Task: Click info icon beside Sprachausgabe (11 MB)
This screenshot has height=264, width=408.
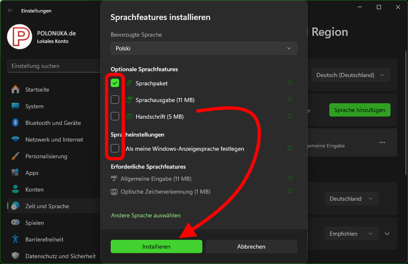Action: tap(290, 99)
